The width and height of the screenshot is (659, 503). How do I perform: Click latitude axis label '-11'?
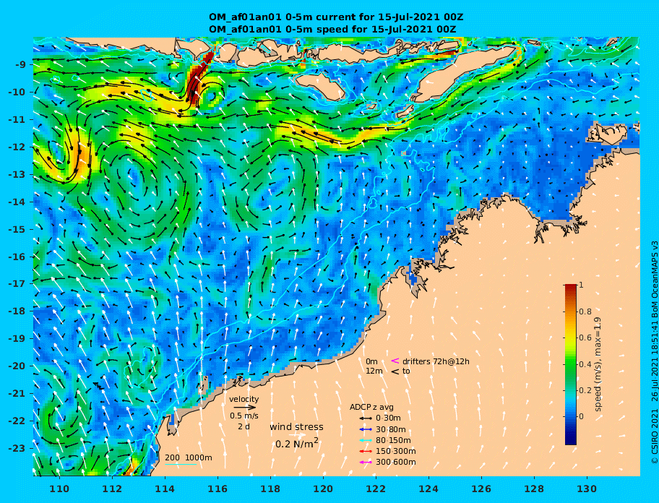coord(19,120)
